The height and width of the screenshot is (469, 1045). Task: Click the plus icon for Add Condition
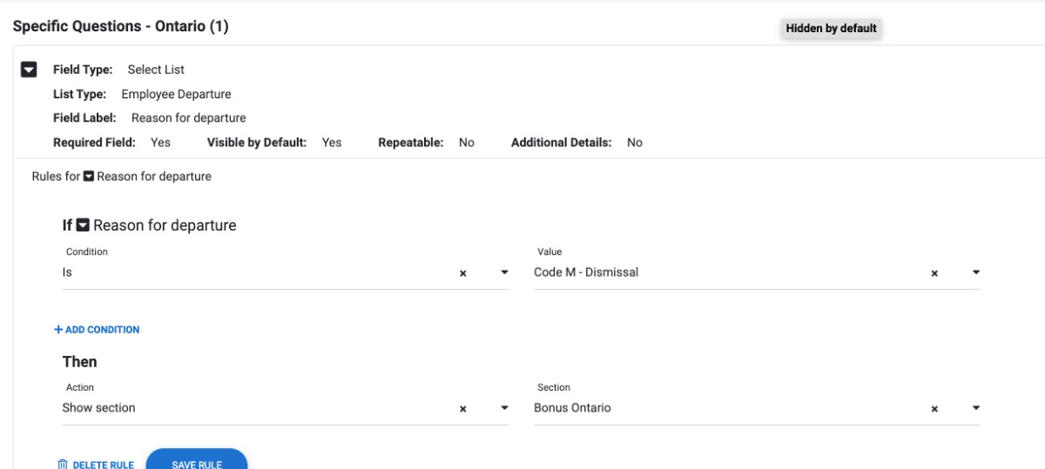click(x=58, y=330)
